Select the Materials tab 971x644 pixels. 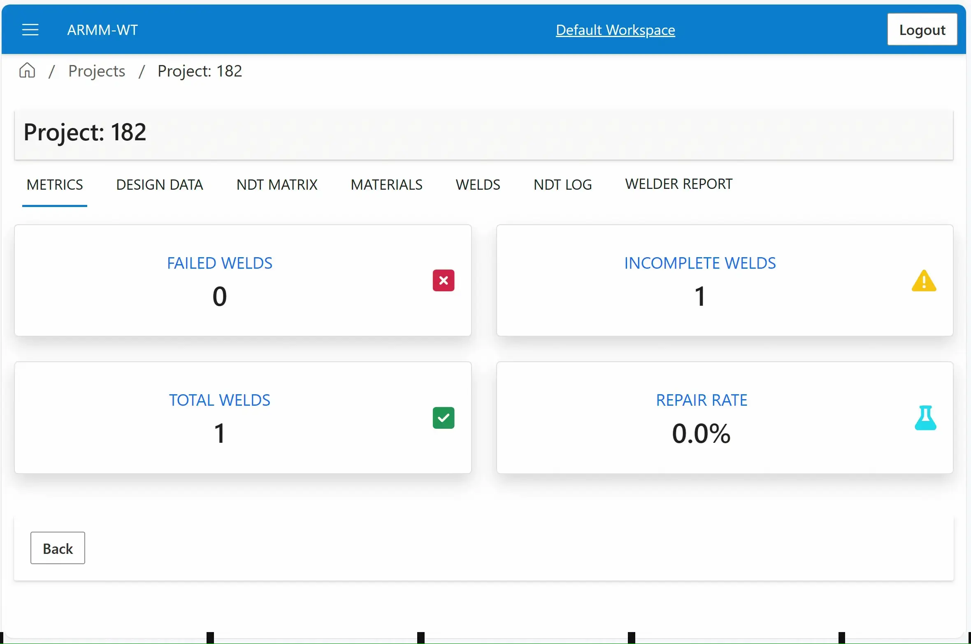point(386,185)
